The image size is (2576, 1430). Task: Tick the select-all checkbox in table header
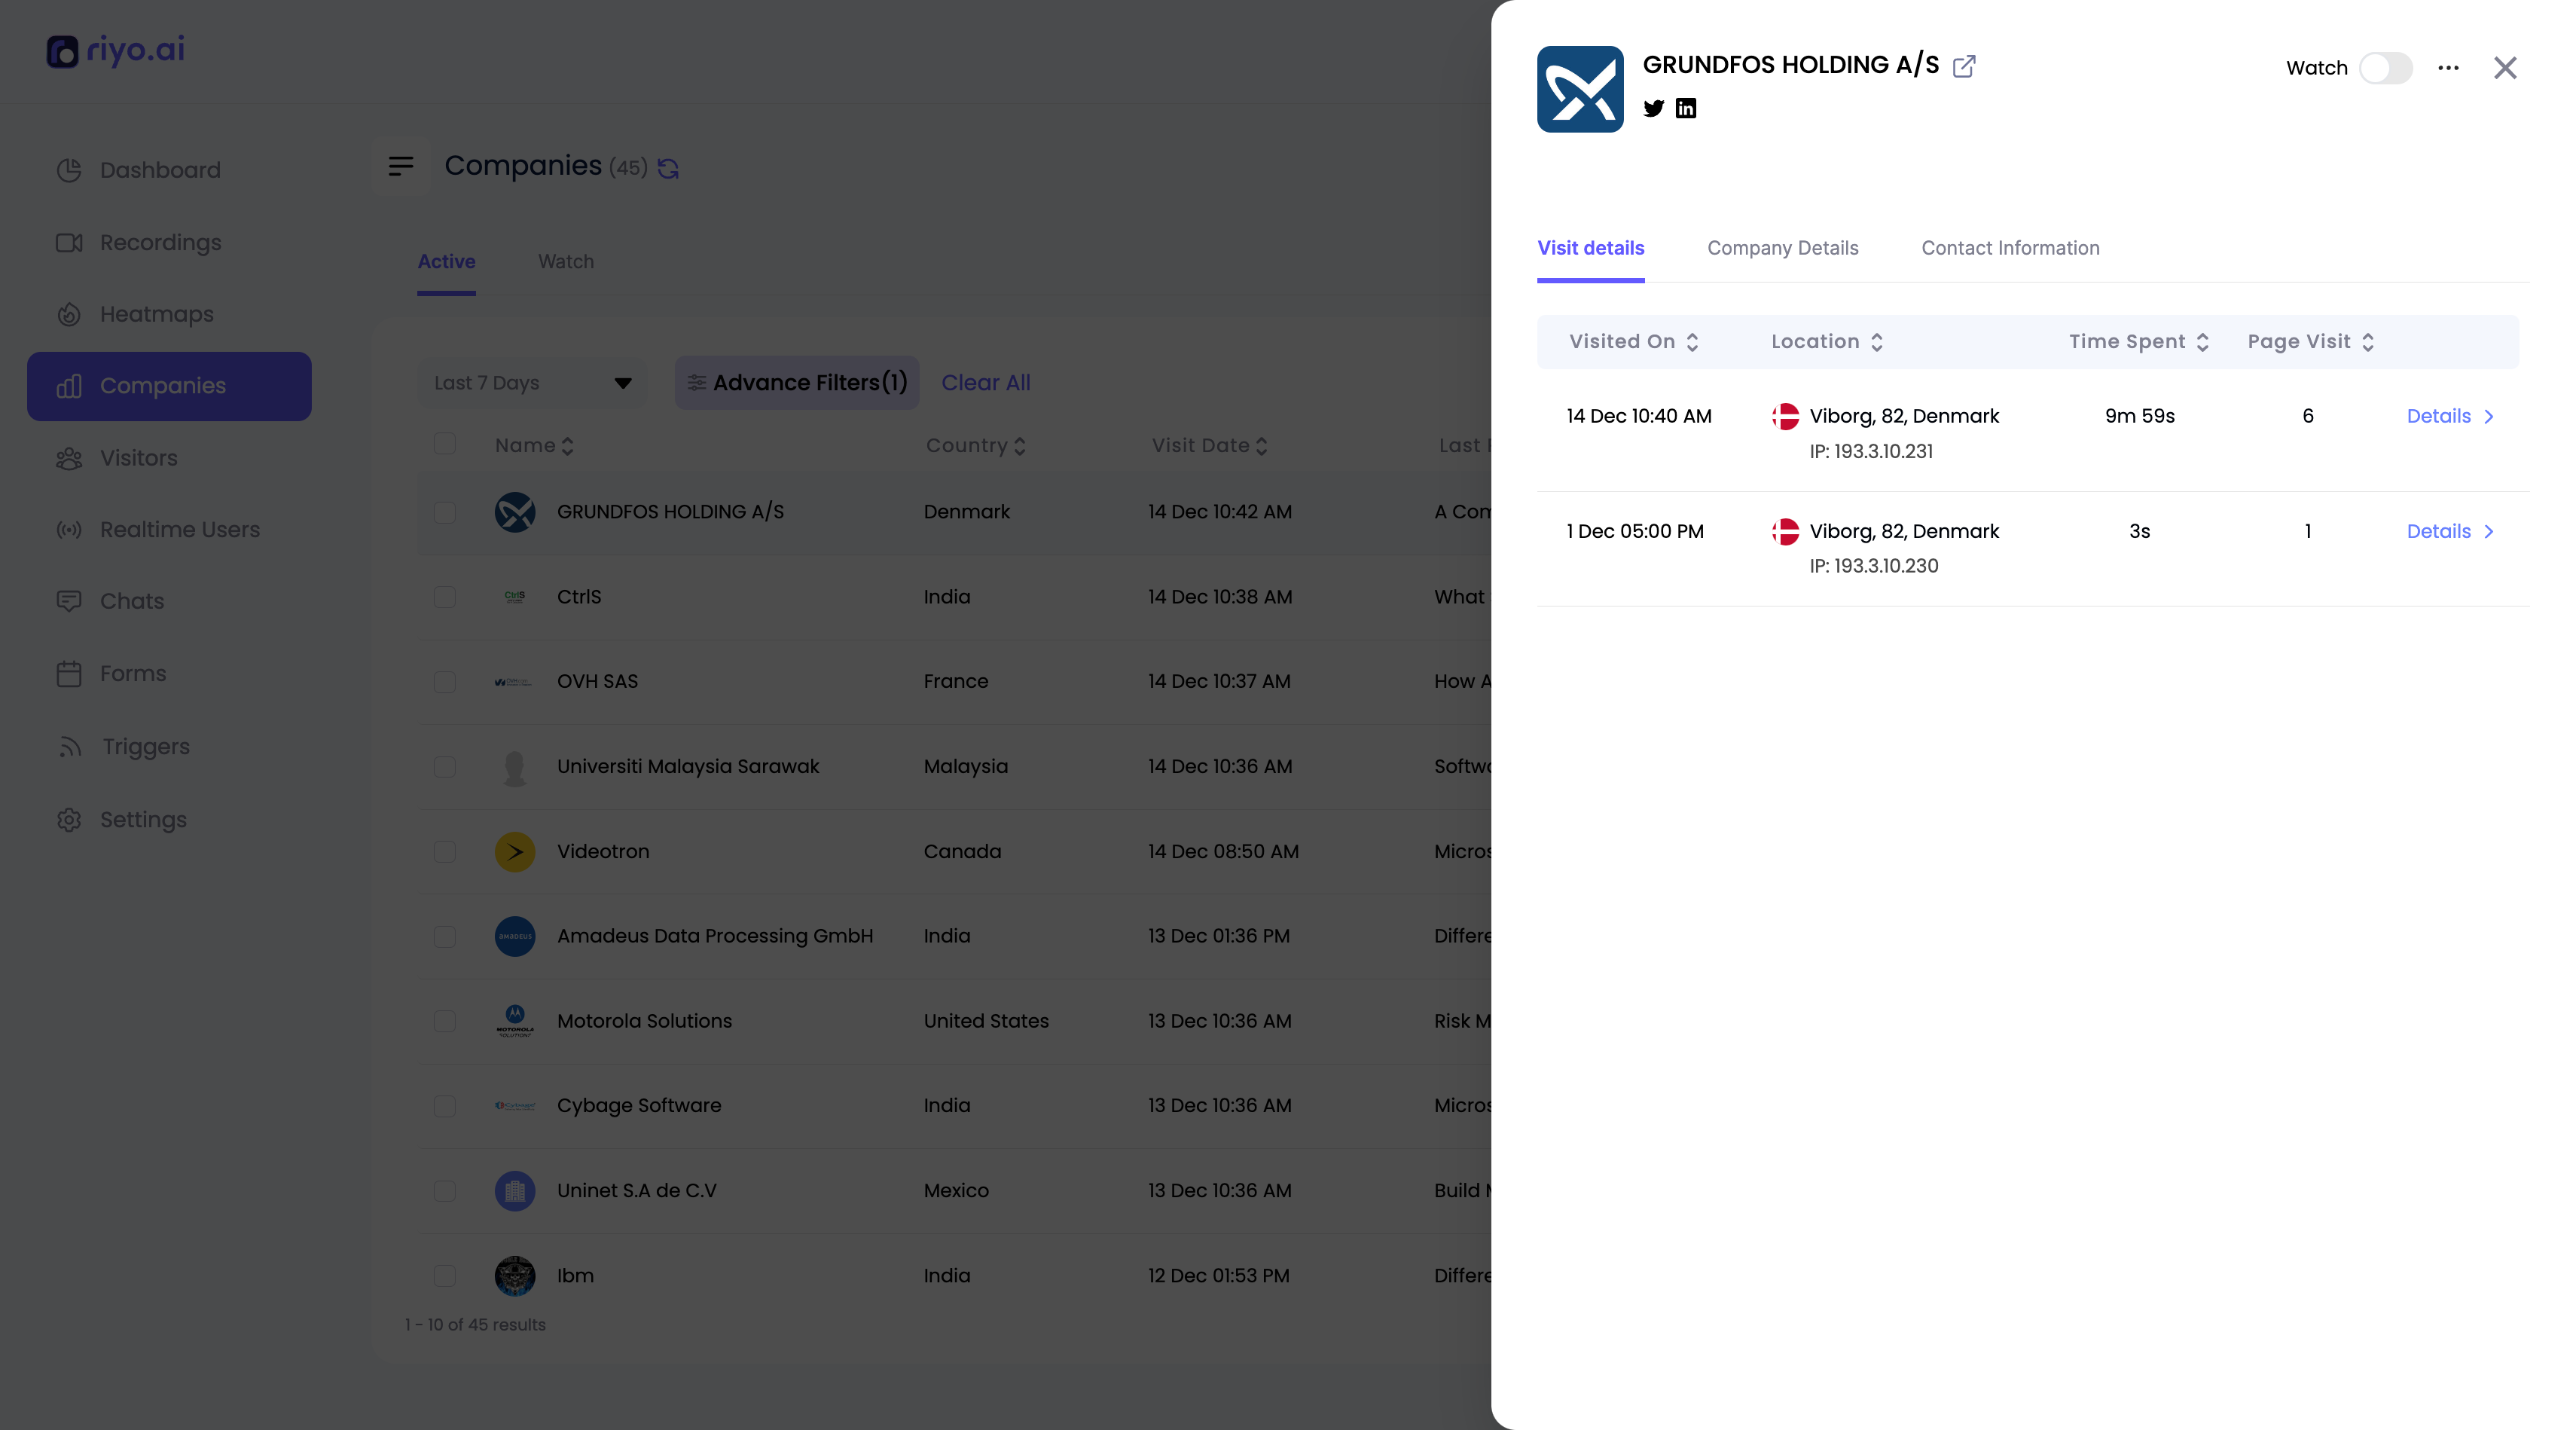tap(445, 443)
